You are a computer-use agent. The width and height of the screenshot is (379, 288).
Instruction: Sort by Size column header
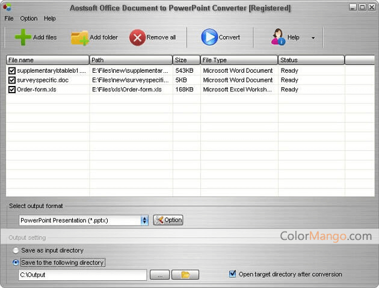tap(186, 60)
